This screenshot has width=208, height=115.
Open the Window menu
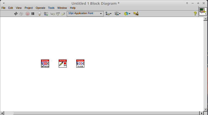(62, 8)
